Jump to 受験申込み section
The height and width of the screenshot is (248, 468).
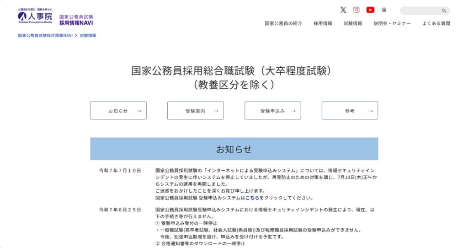point(272,111)
